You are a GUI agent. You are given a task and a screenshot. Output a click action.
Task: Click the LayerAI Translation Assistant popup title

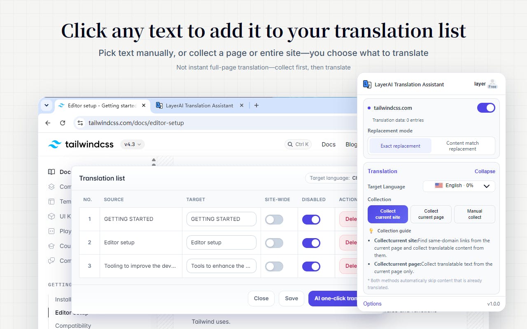pyautogui.click(x=409, y=84)
